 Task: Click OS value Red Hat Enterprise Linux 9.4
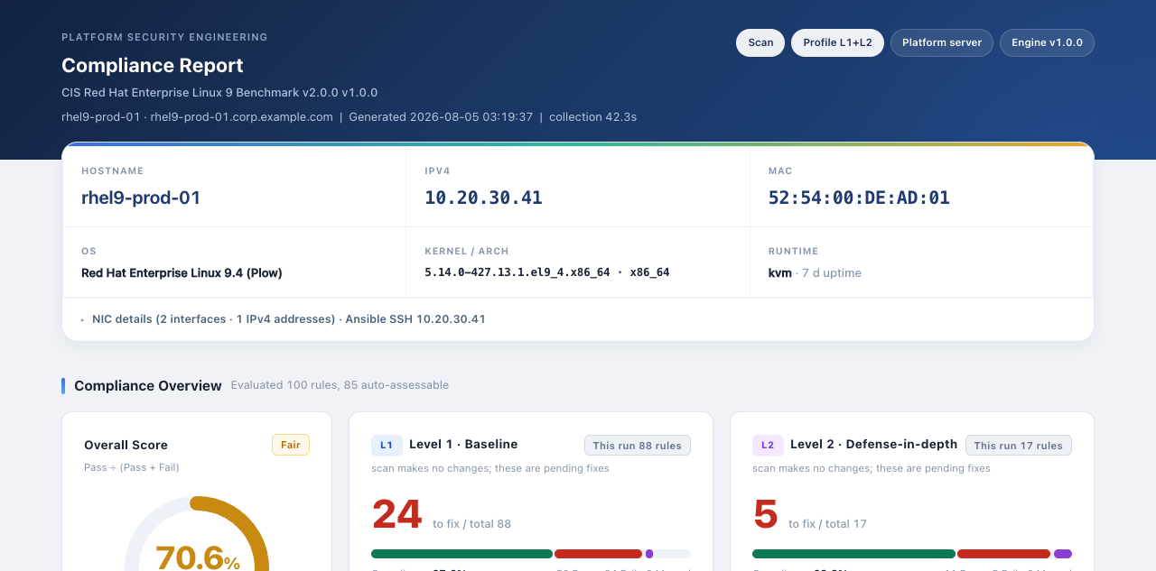coord(182,272)
